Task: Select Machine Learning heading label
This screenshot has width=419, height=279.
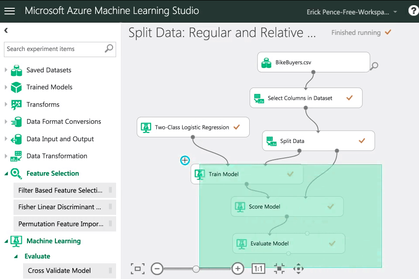Action: [54, 241]
